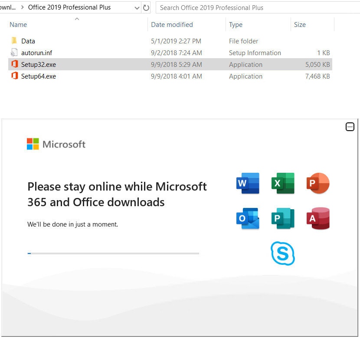Screen dimensions: 360x339
Task: Click the Skype for Business icon
Action: point(283,253)
